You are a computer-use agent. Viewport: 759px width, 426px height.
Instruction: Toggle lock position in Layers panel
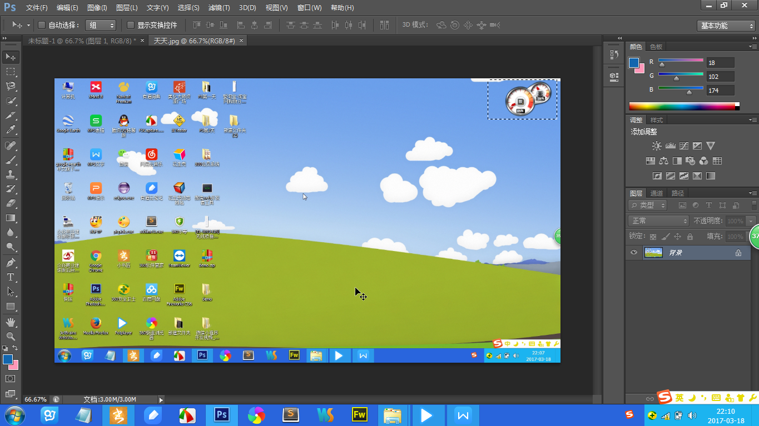pyautogui.click(x=677, y=237)
